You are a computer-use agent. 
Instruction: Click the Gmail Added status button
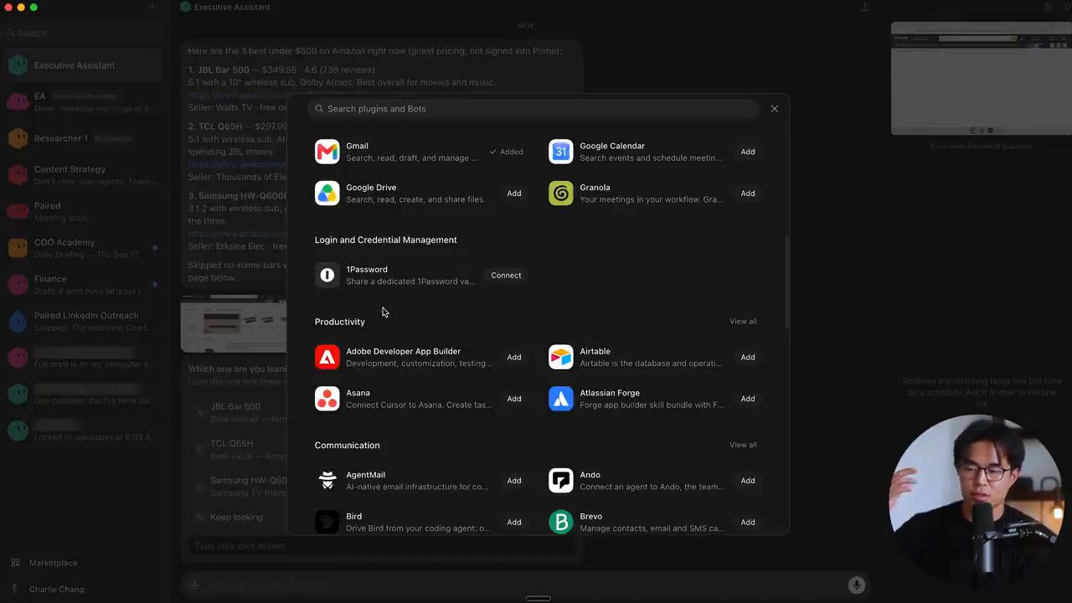[x=507, y=152]
